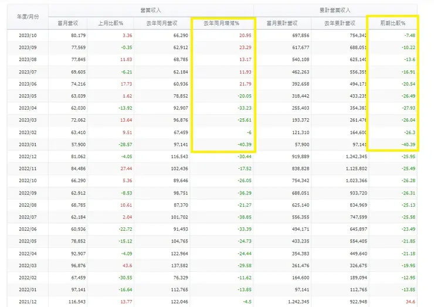This screenshot has width=434, height=307.
Task: Select the 2022/08 row date cell
Action: [x=28, y=205]
